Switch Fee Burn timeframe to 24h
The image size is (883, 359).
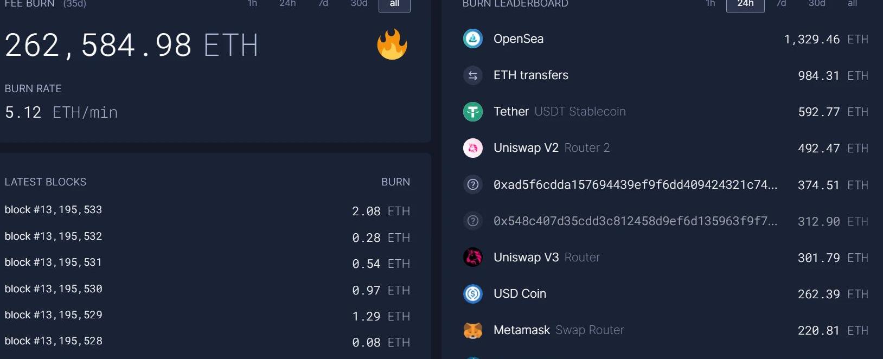[287, 4]
